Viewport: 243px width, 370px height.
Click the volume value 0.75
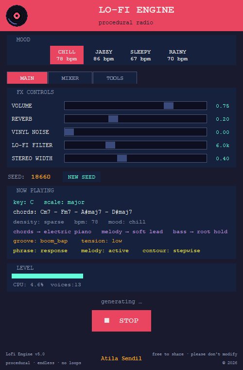pos(223,106)
